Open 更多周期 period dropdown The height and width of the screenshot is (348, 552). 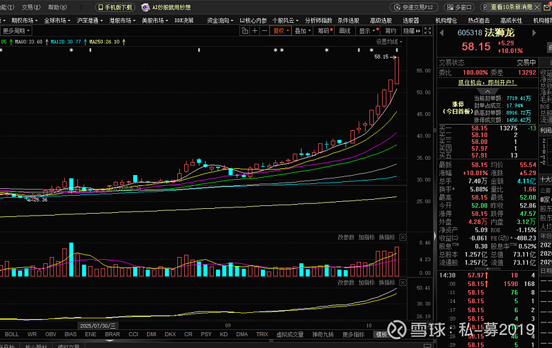point(16,31)
